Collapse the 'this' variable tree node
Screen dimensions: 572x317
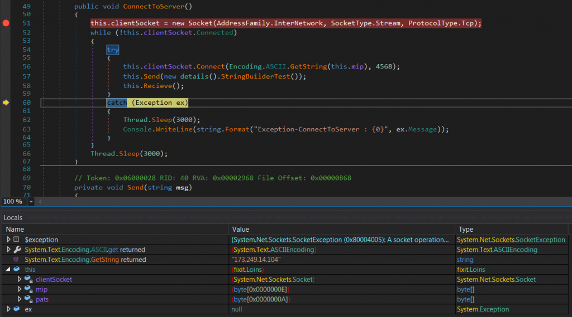point(8,270)
